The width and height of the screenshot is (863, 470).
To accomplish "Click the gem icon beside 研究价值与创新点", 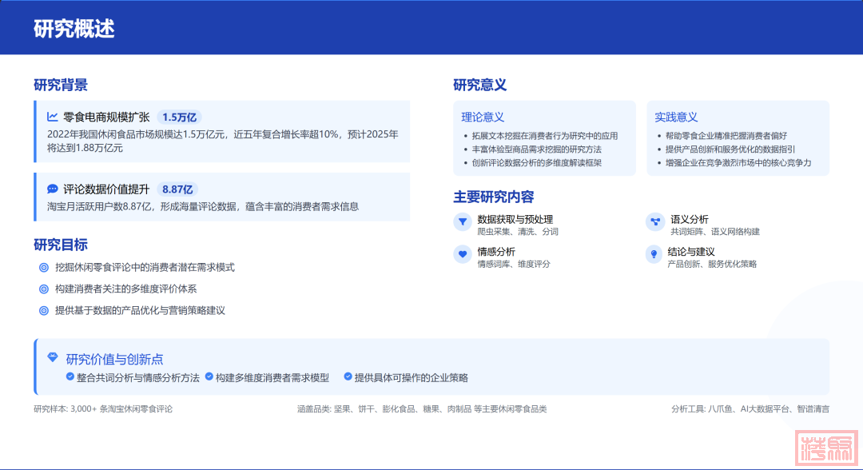I will click(53, 358).
